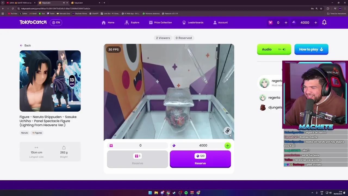Image resolution: width=348 pixels, height=196 pixels.
Task: Open Prize Collection page
Action: (160, 23)
